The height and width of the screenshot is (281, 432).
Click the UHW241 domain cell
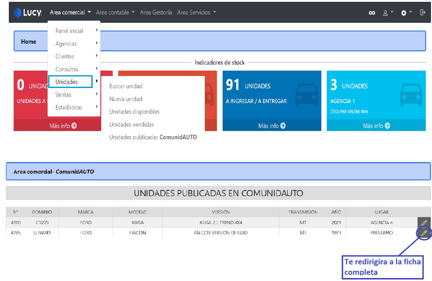tap(42, 233)
